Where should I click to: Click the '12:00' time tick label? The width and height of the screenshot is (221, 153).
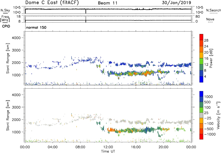coord(108,147)
